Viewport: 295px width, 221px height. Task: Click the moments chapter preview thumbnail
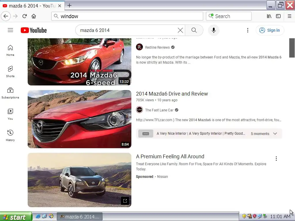click(x=145, y=134)
